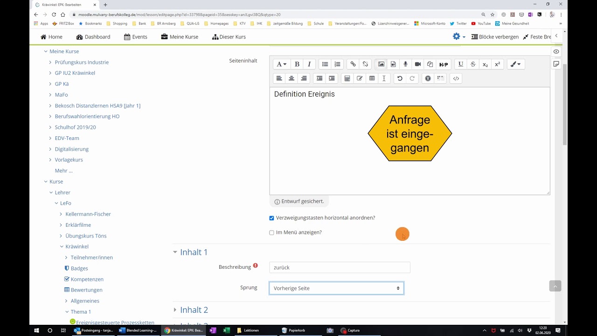The height and width of the screenshot is (336, 597).
Task: Open paragraph styles dropdown
Action: tap(282, 64)
